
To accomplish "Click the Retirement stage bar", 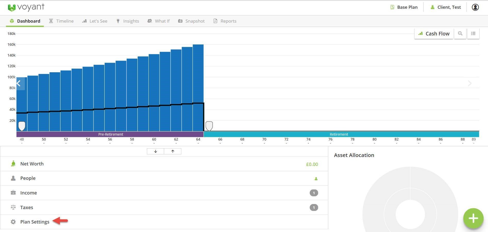I will click(x=341, y=134).
